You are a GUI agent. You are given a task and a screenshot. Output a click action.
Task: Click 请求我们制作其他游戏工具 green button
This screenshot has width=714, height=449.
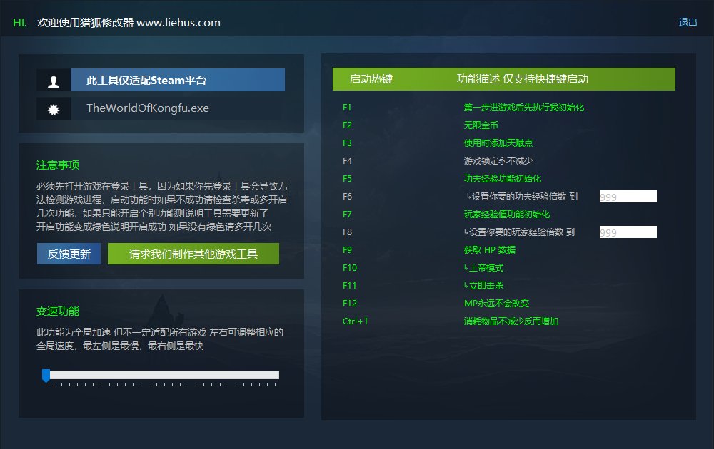click(193, 254)
